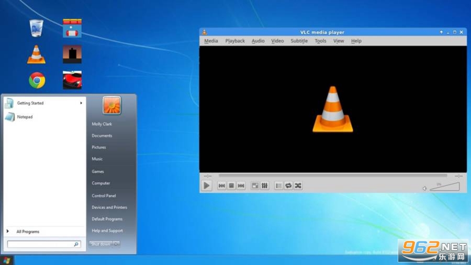Click the Windows Start orb on taskbar

pos(6,260)
